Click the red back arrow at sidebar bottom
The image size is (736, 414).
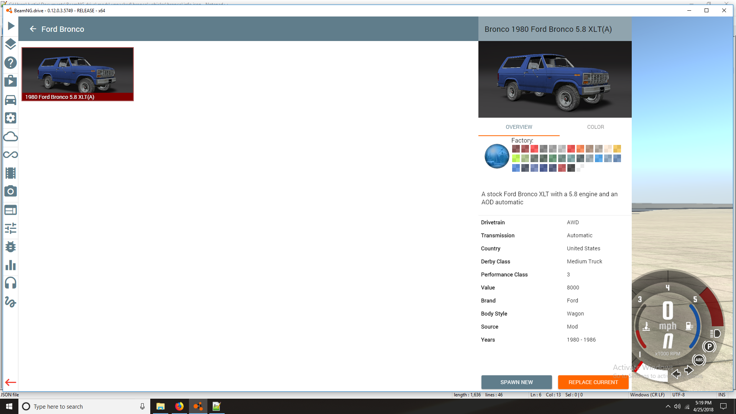pos(11,382)
